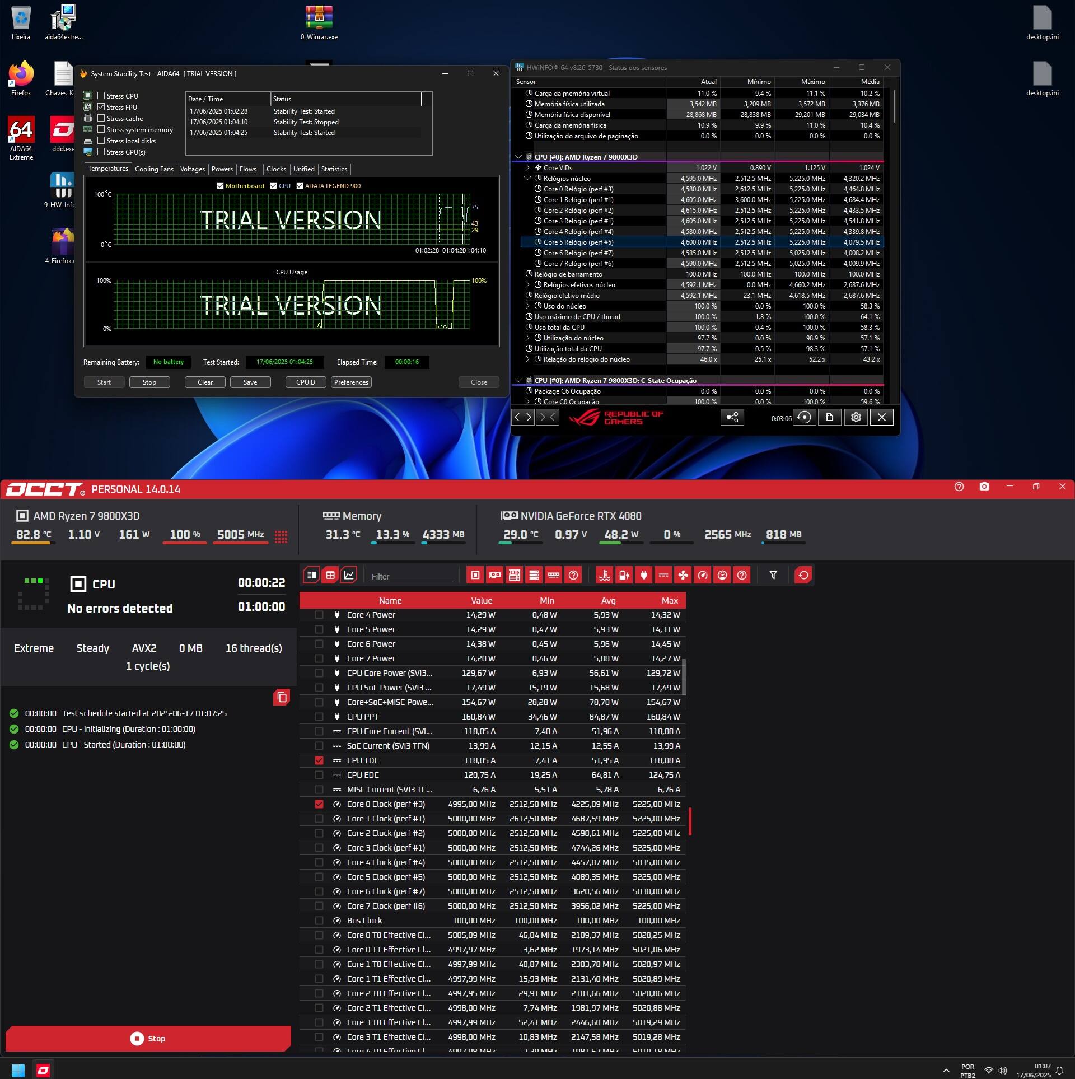Toggle memory sensors filter icon in OCCT

coord(554,575)
